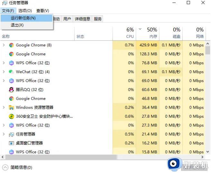Screen dimensions: 211x173
Task: Click the WPS Office icon in the 69.0 MB row
Action: click(12, 81)
